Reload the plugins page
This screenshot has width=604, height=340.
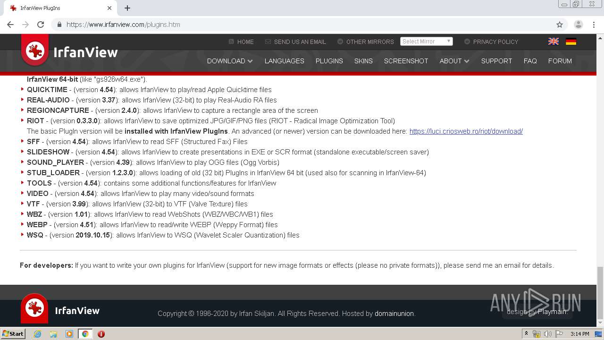click(x=41, y=25)
